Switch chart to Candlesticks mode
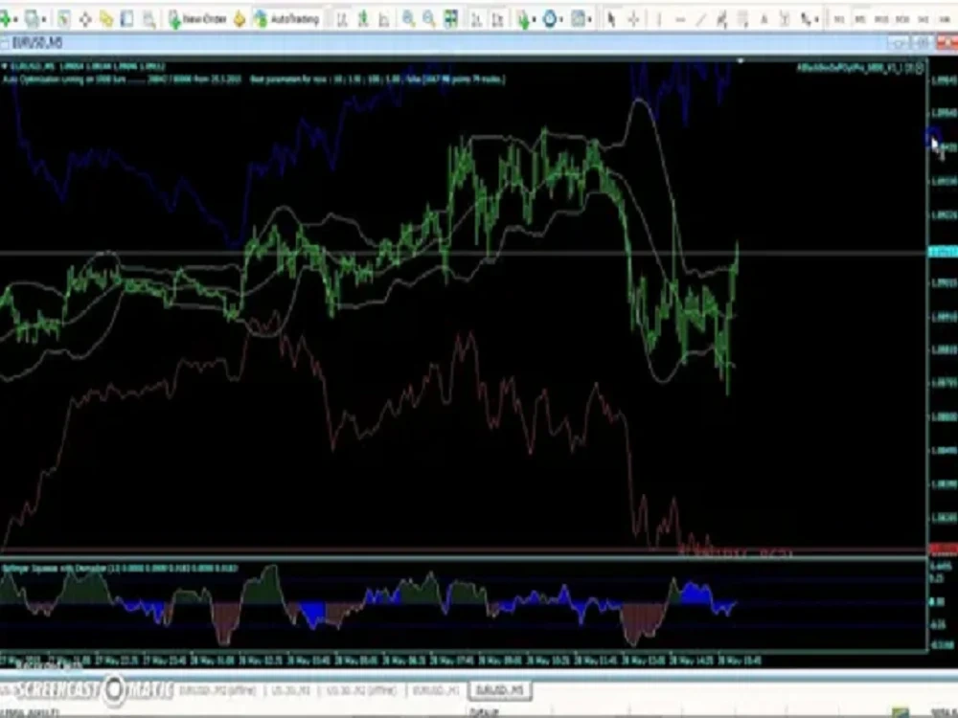This screenshot has height=718, width=958. point(363,19)
